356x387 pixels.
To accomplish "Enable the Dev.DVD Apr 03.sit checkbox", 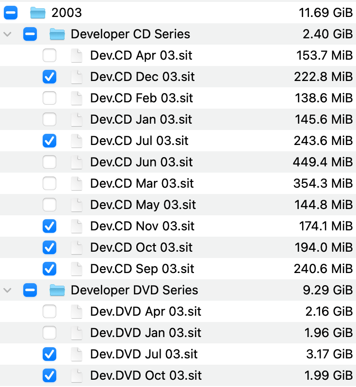I will (49, 311).
